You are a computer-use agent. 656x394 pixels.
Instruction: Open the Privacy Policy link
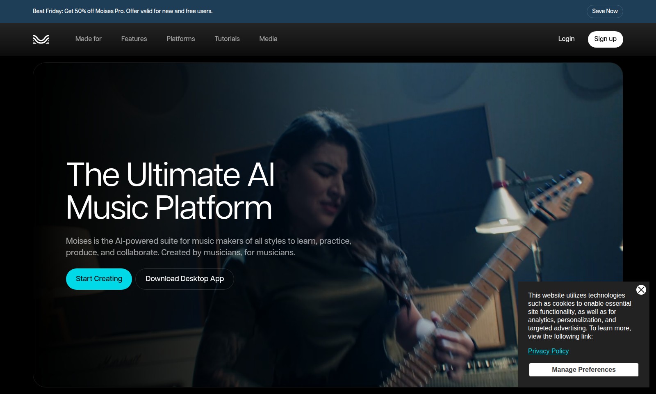[x=548, y=351]
